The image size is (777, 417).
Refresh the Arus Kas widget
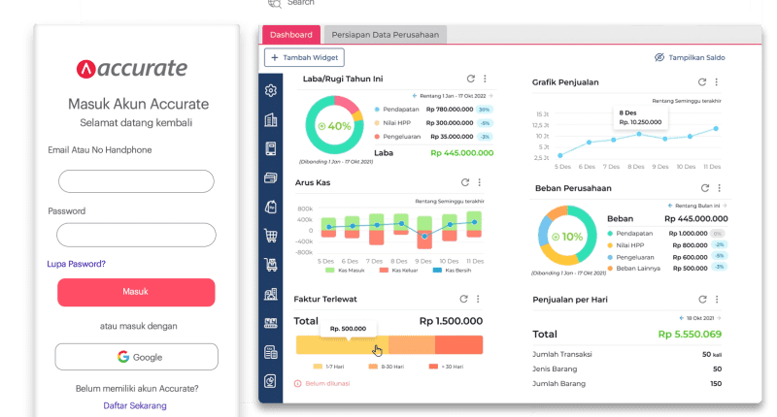pyautogui.click(x=465, y=181)
